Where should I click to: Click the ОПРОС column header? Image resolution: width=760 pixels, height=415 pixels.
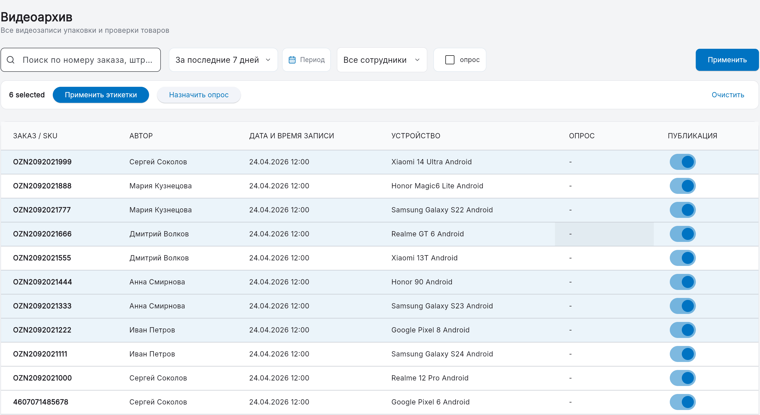click(581, 136)
